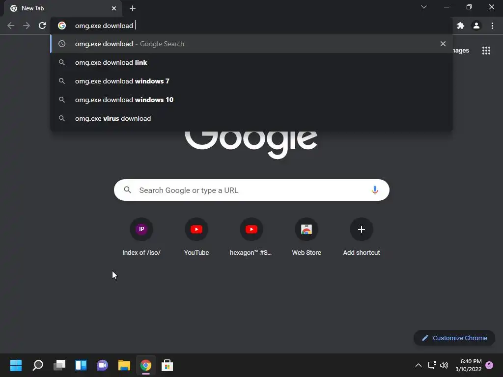Close the New Tab tab
The image size is (503, 377).
click(114, 8)
